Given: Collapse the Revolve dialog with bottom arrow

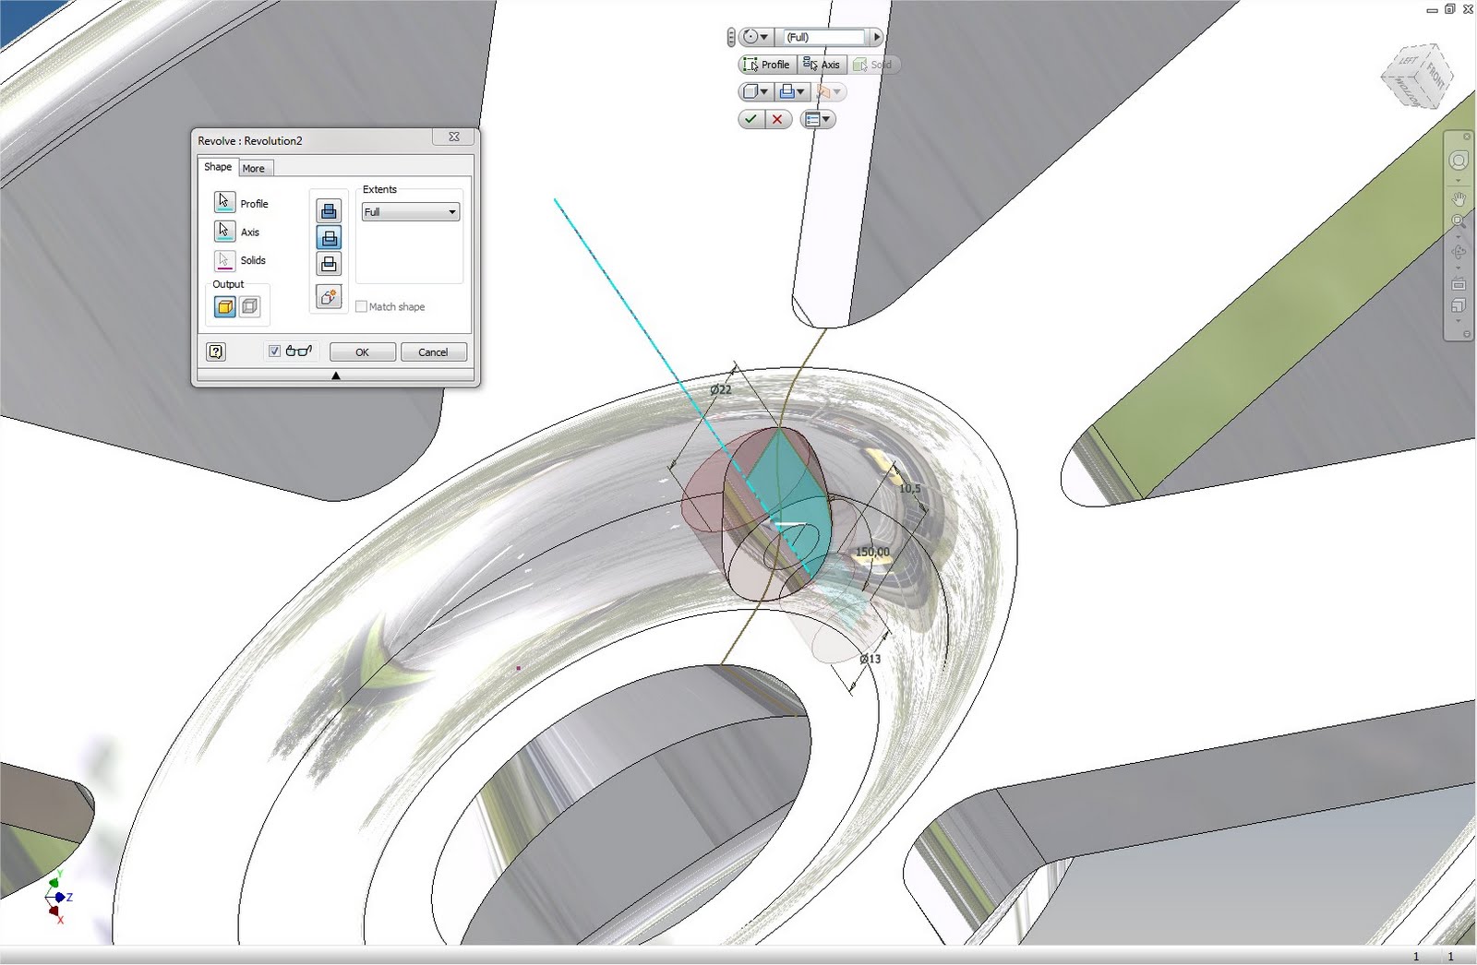Looking at the screenshot, I should pyautogui.click(x=336, y=375).
